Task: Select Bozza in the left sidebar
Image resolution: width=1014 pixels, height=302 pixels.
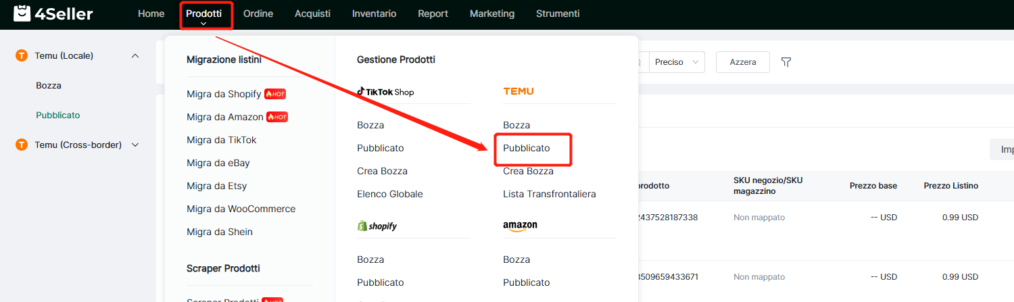Action: tap(49, 86)
